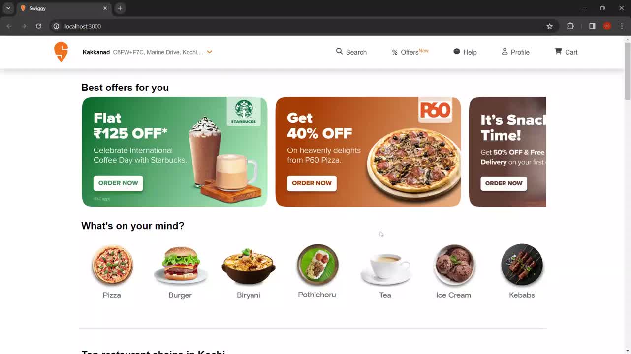Toggle the browser side panel

coord(592,26)
